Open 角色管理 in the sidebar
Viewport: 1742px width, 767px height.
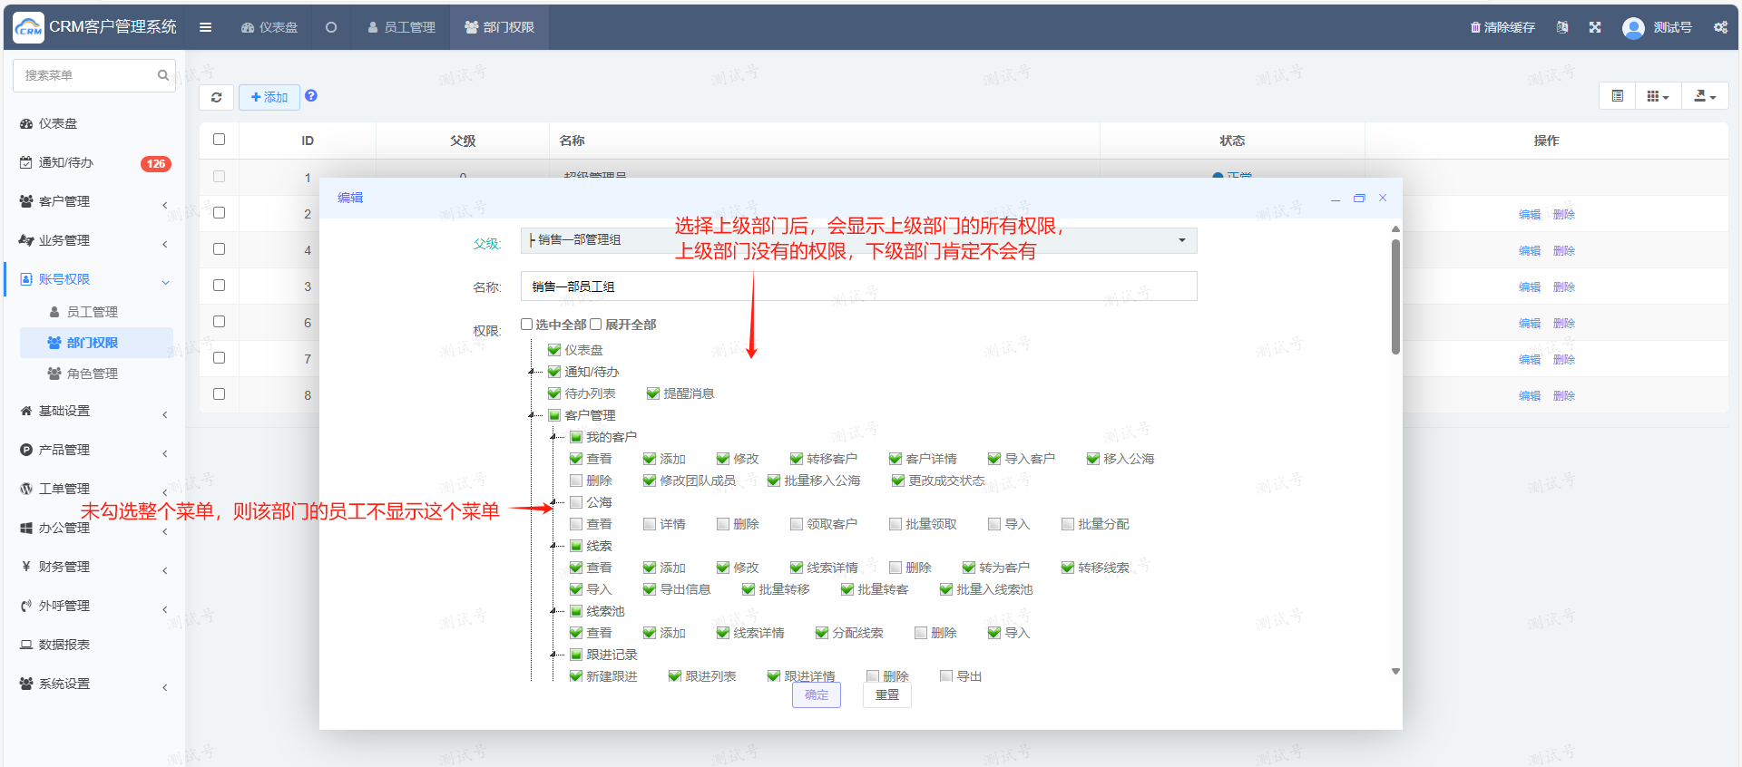click(92, 374)
